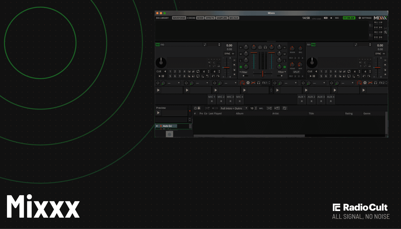Reverse playback on the left deck
Viewport: 401px width, 229px height.
[165, 71]
